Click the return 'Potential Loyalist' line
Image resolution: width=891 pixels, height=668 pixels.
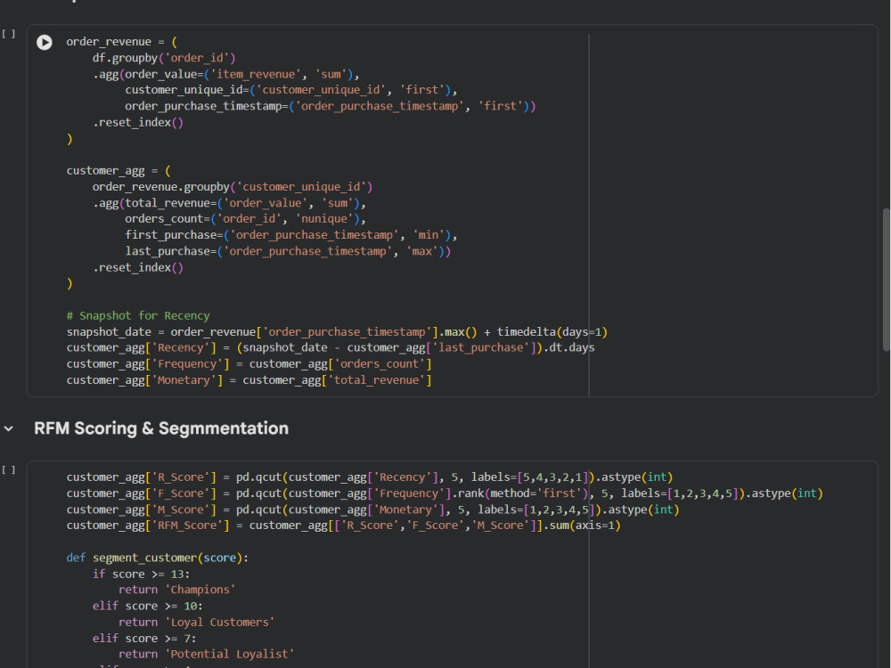(x=207, y=655)
